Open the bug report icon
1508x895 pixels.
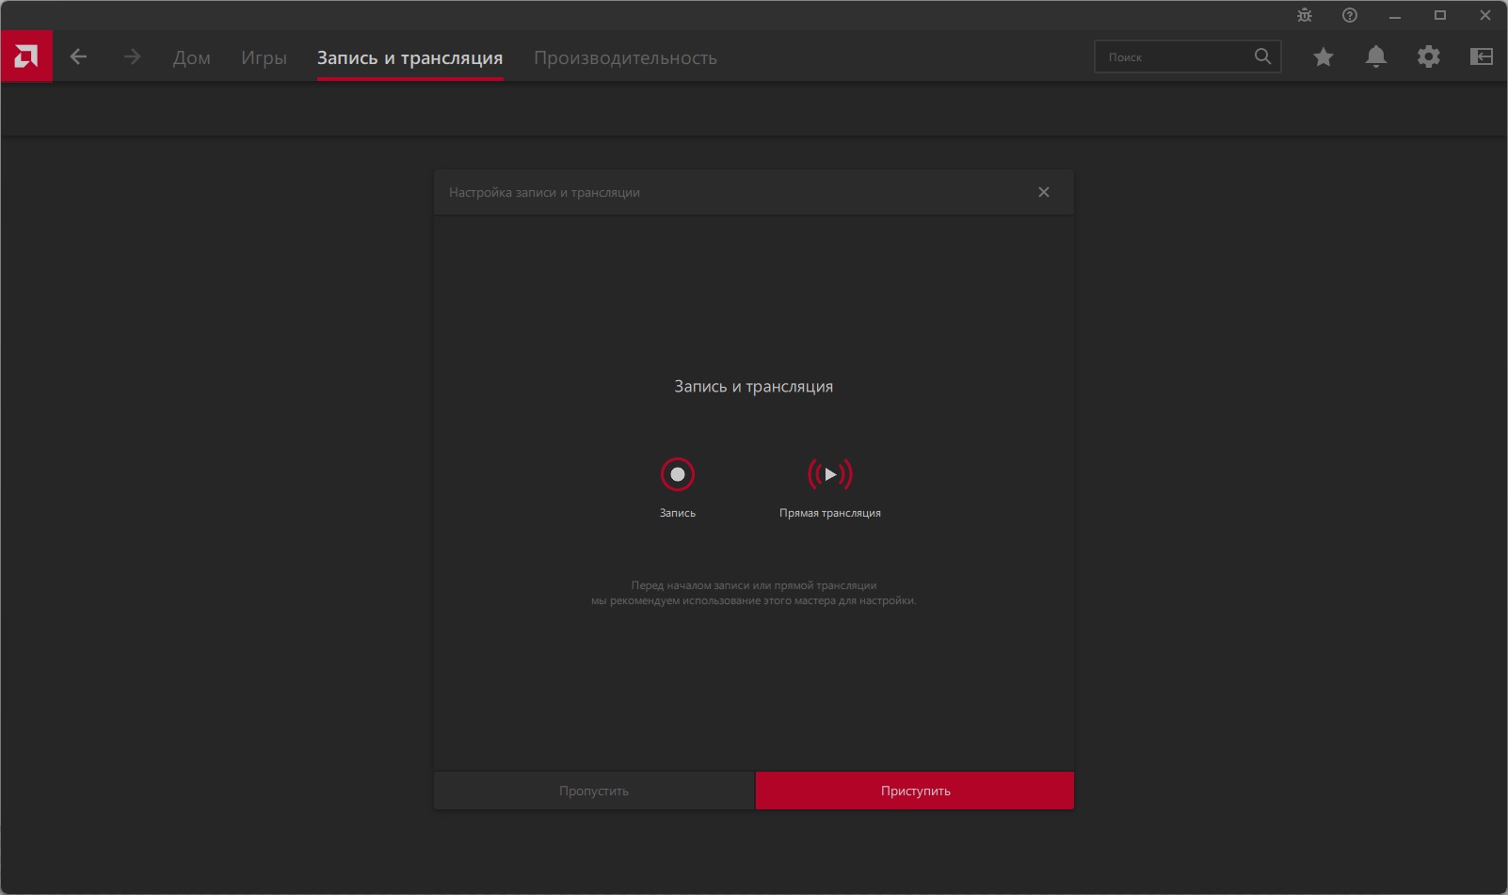pos(1305,15)
